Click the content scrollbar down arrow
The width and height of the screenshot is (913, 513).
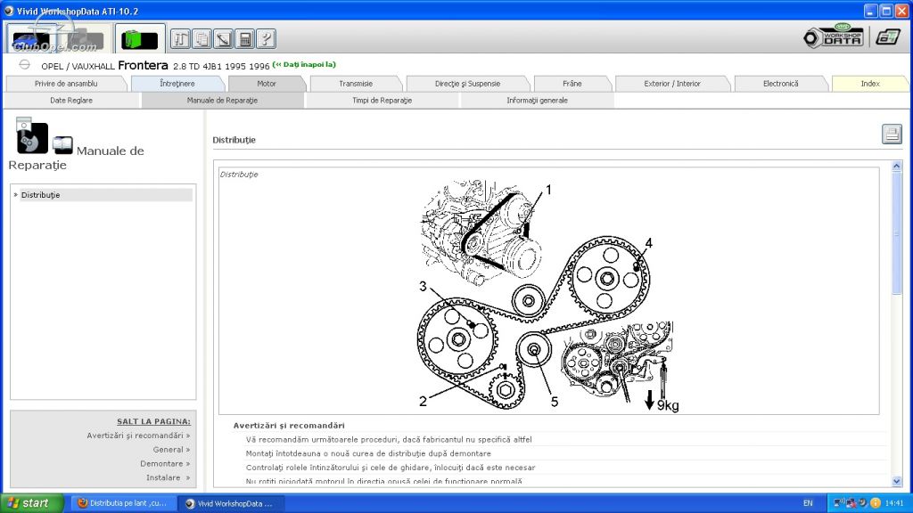(897, 481)
